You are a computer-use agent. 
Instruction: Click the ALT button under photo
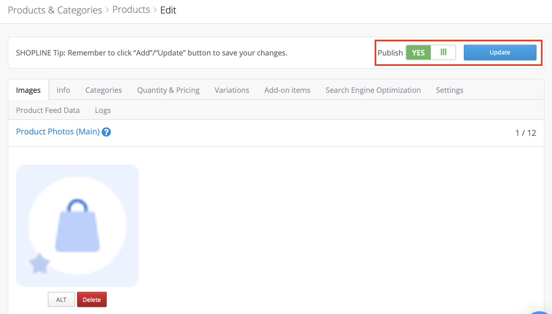(61, 300)
